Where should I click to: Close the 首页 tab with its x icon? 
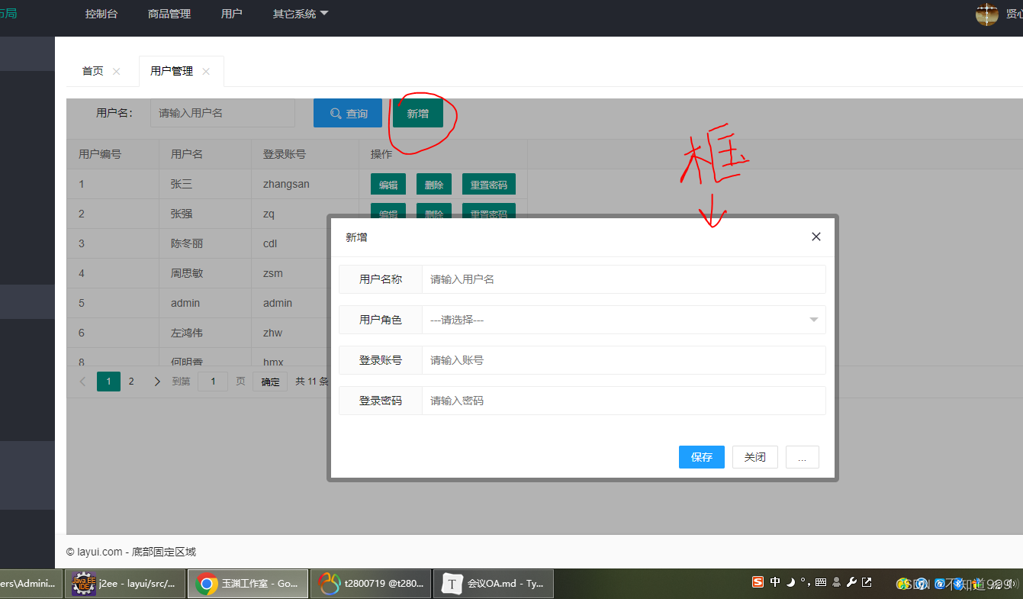pos(116,71)
